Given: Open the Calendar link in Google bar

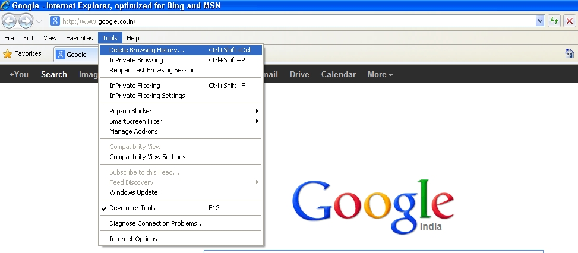Looking at the screenshot, I should [x=339, y=74].
